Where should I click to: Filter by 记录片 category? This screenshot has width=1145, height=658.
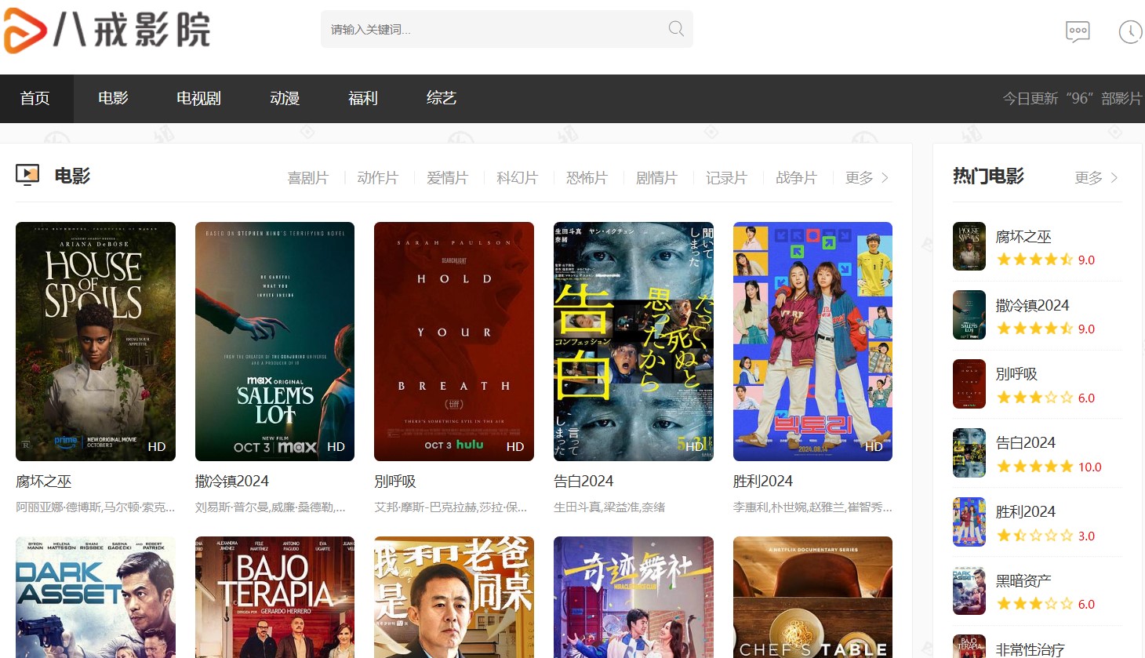[x=726, y=178]
